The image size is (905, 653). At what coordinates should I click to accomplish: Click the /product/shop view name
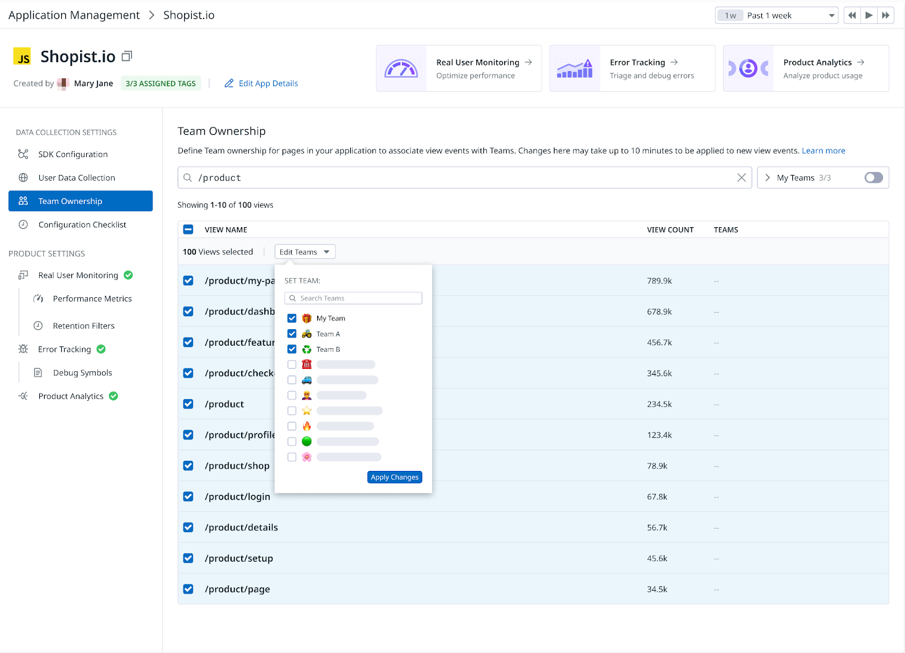point(237,466)
